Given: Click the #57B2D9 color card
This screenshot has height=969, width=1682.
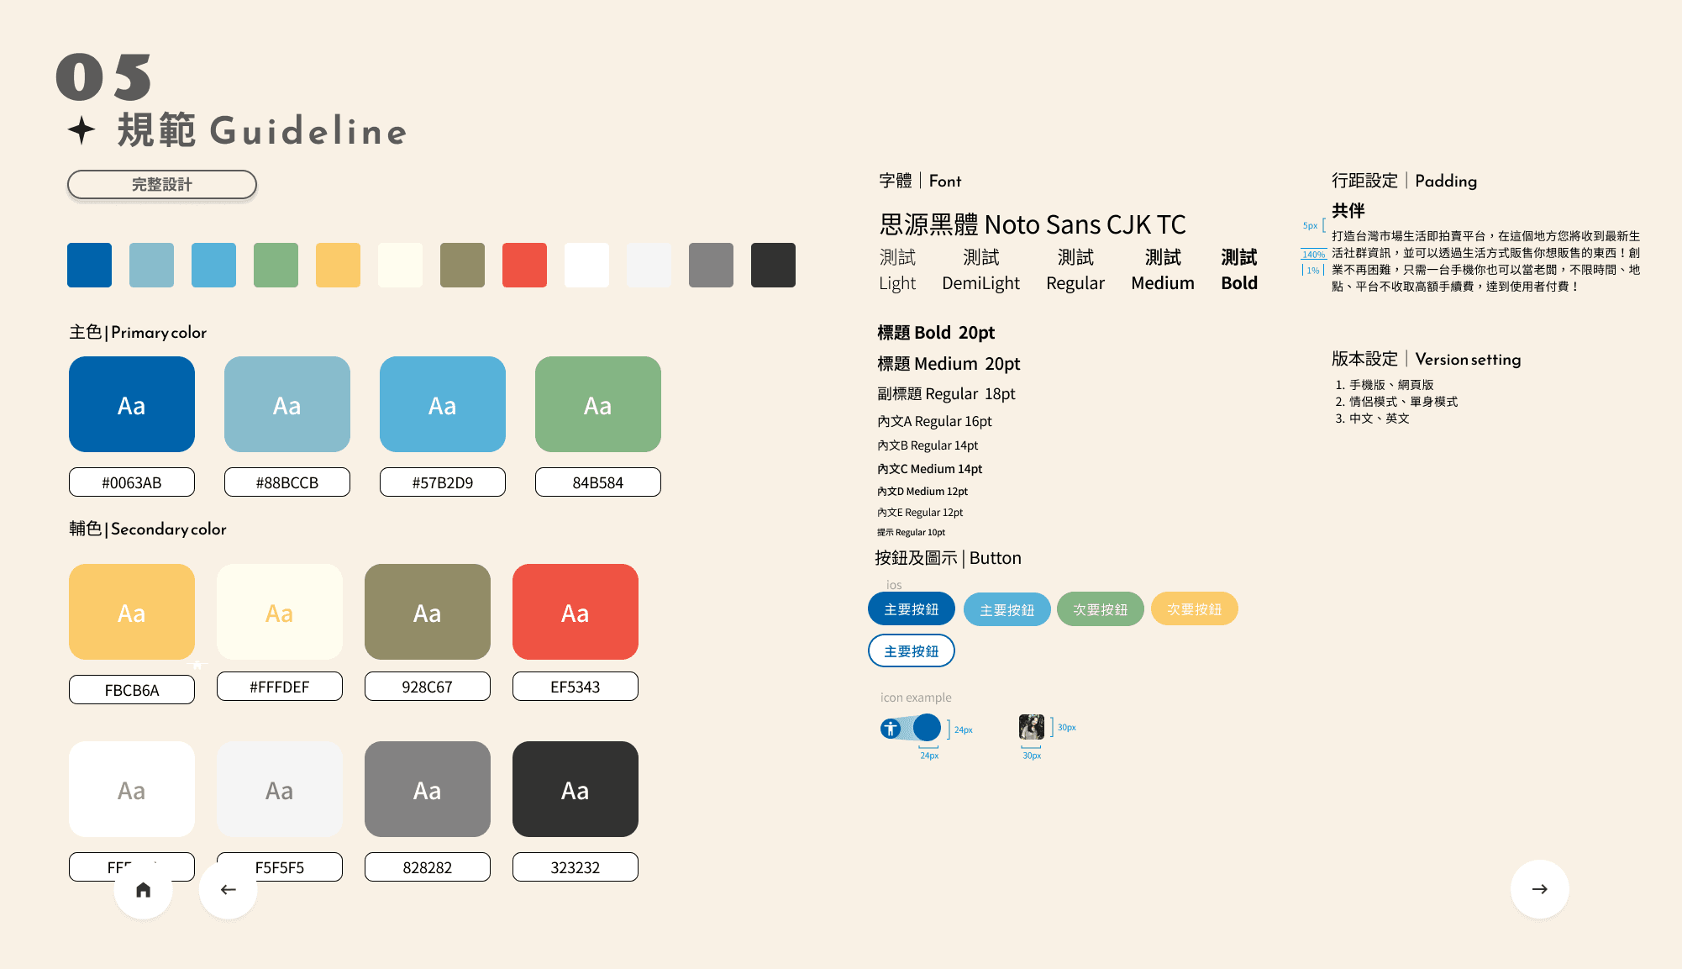Looking at the screenshot, I should 443,404.
